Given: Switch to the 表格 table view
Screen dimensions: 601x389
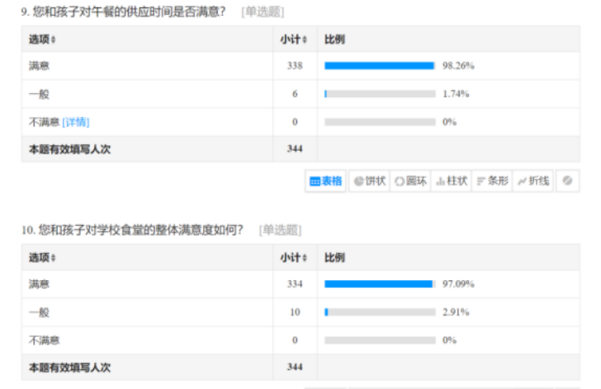Looking at the screenshot, I should pos(325,181).
